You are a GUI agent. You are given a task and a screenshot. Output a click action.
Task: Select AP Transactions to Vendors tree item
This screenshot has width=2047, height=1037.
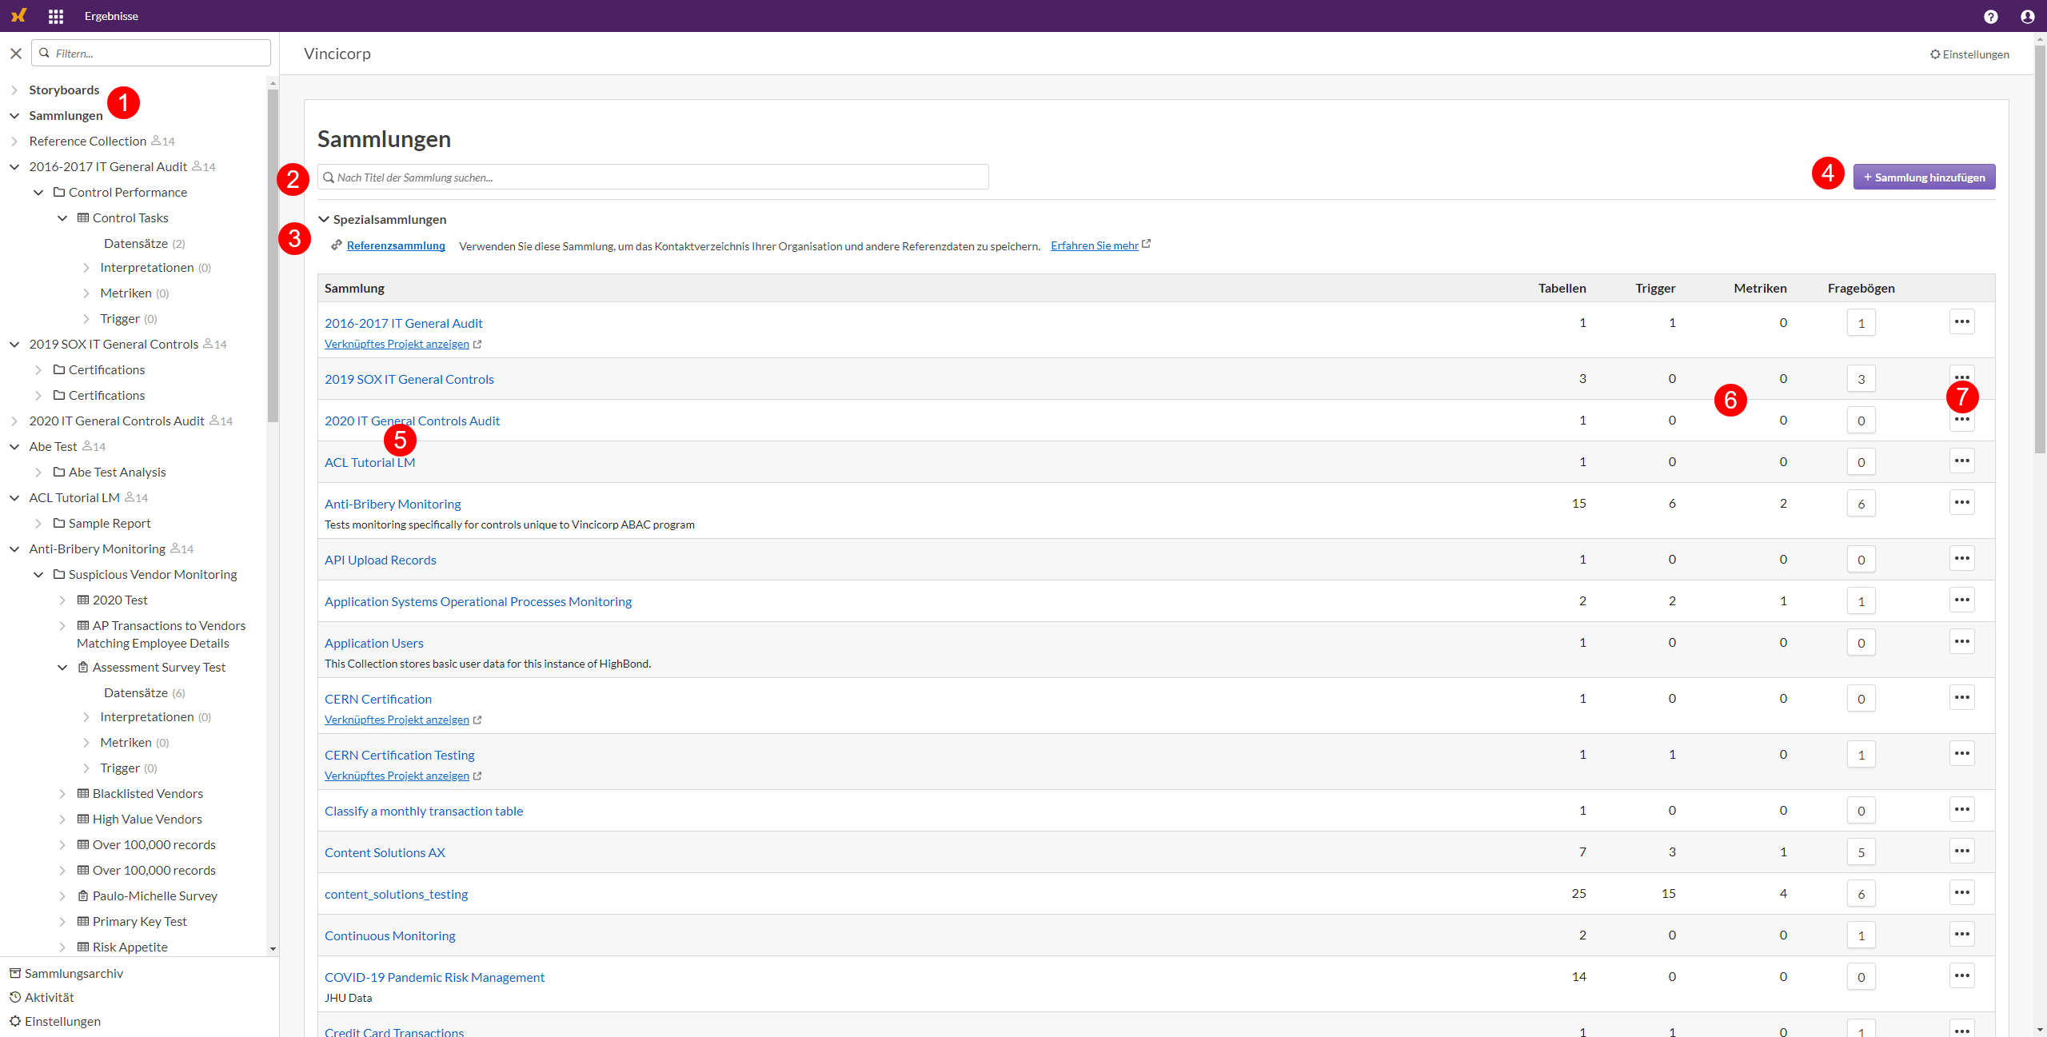[x=161, y=634]
